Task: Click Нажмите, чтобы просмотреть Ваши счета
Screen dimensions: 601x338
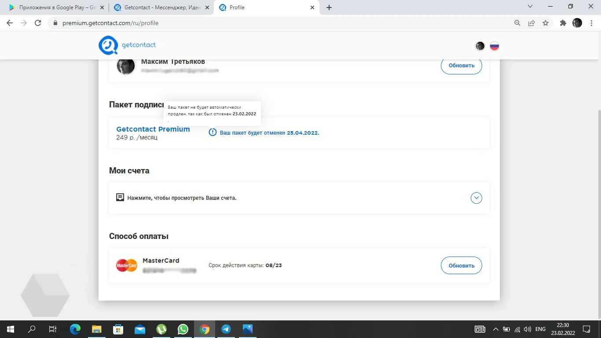Action: pyautogui.click(x=182, y=198)
